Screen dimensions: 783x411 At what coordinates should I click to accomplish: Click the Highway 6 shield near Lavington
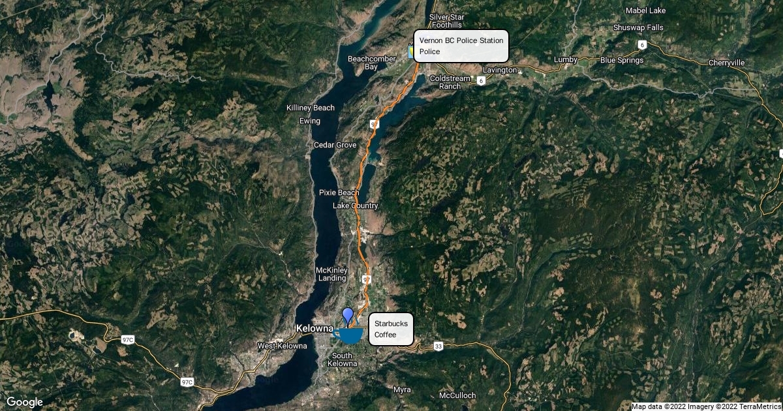point(481,81)
